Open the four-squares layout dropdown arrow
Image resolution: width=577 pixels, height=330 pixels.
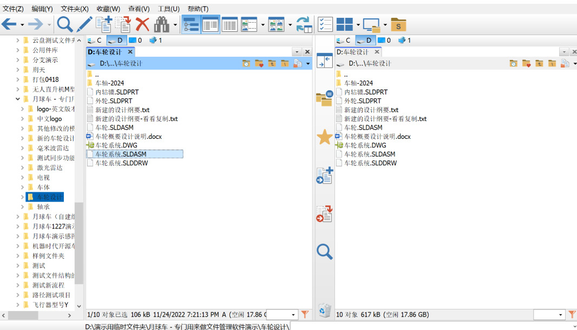[x=358, y=25]
